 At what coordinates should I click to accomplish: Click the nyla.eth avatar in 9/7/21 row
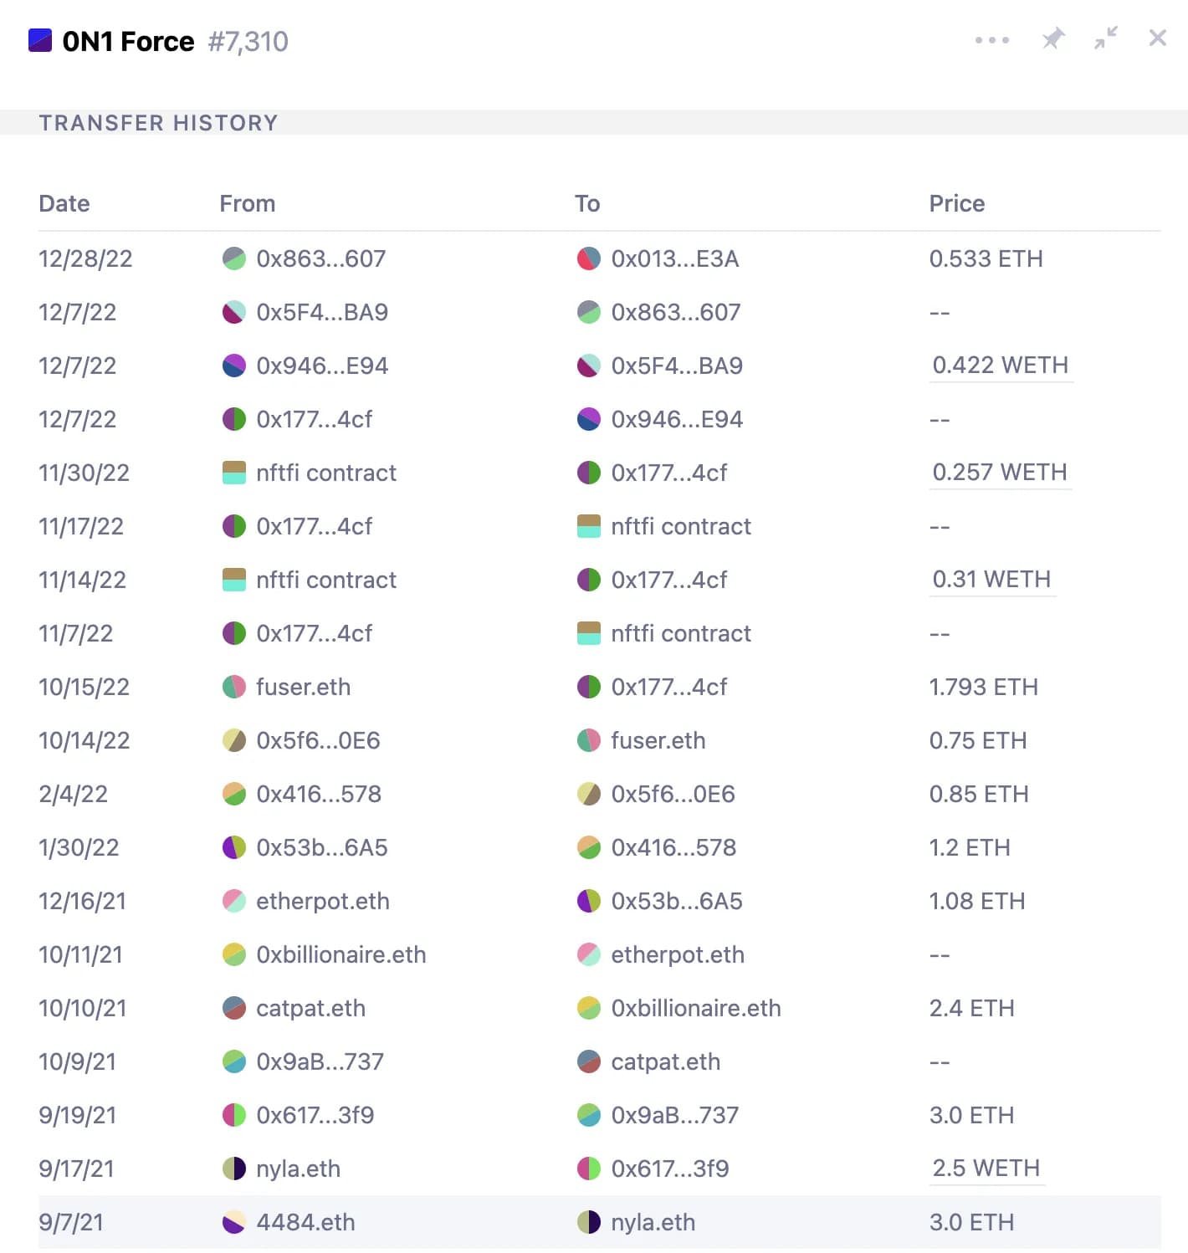coord(589,1222)
